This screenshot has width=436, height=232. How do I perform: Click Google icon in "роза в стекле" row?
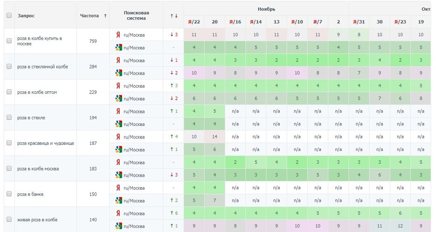coord(118,124)
